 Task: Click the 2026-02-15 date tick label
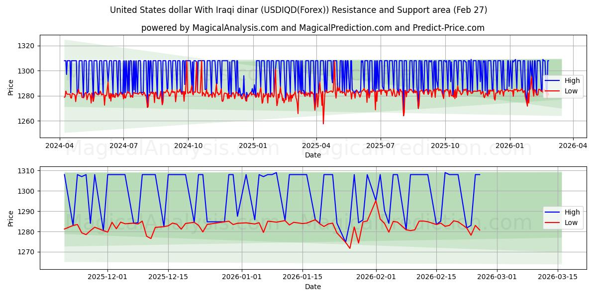(x=436, y=277)
